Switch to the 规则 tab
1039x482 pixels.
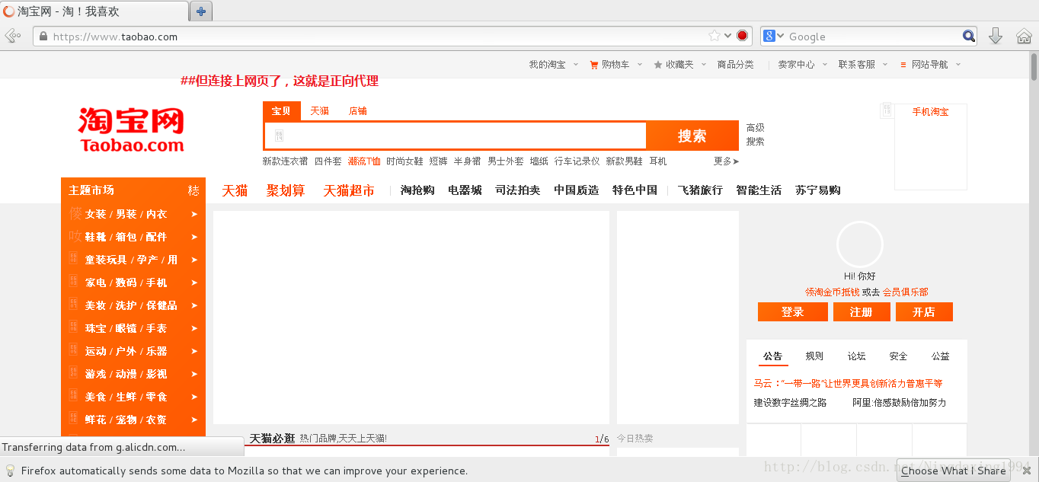[x=814, y=356]
